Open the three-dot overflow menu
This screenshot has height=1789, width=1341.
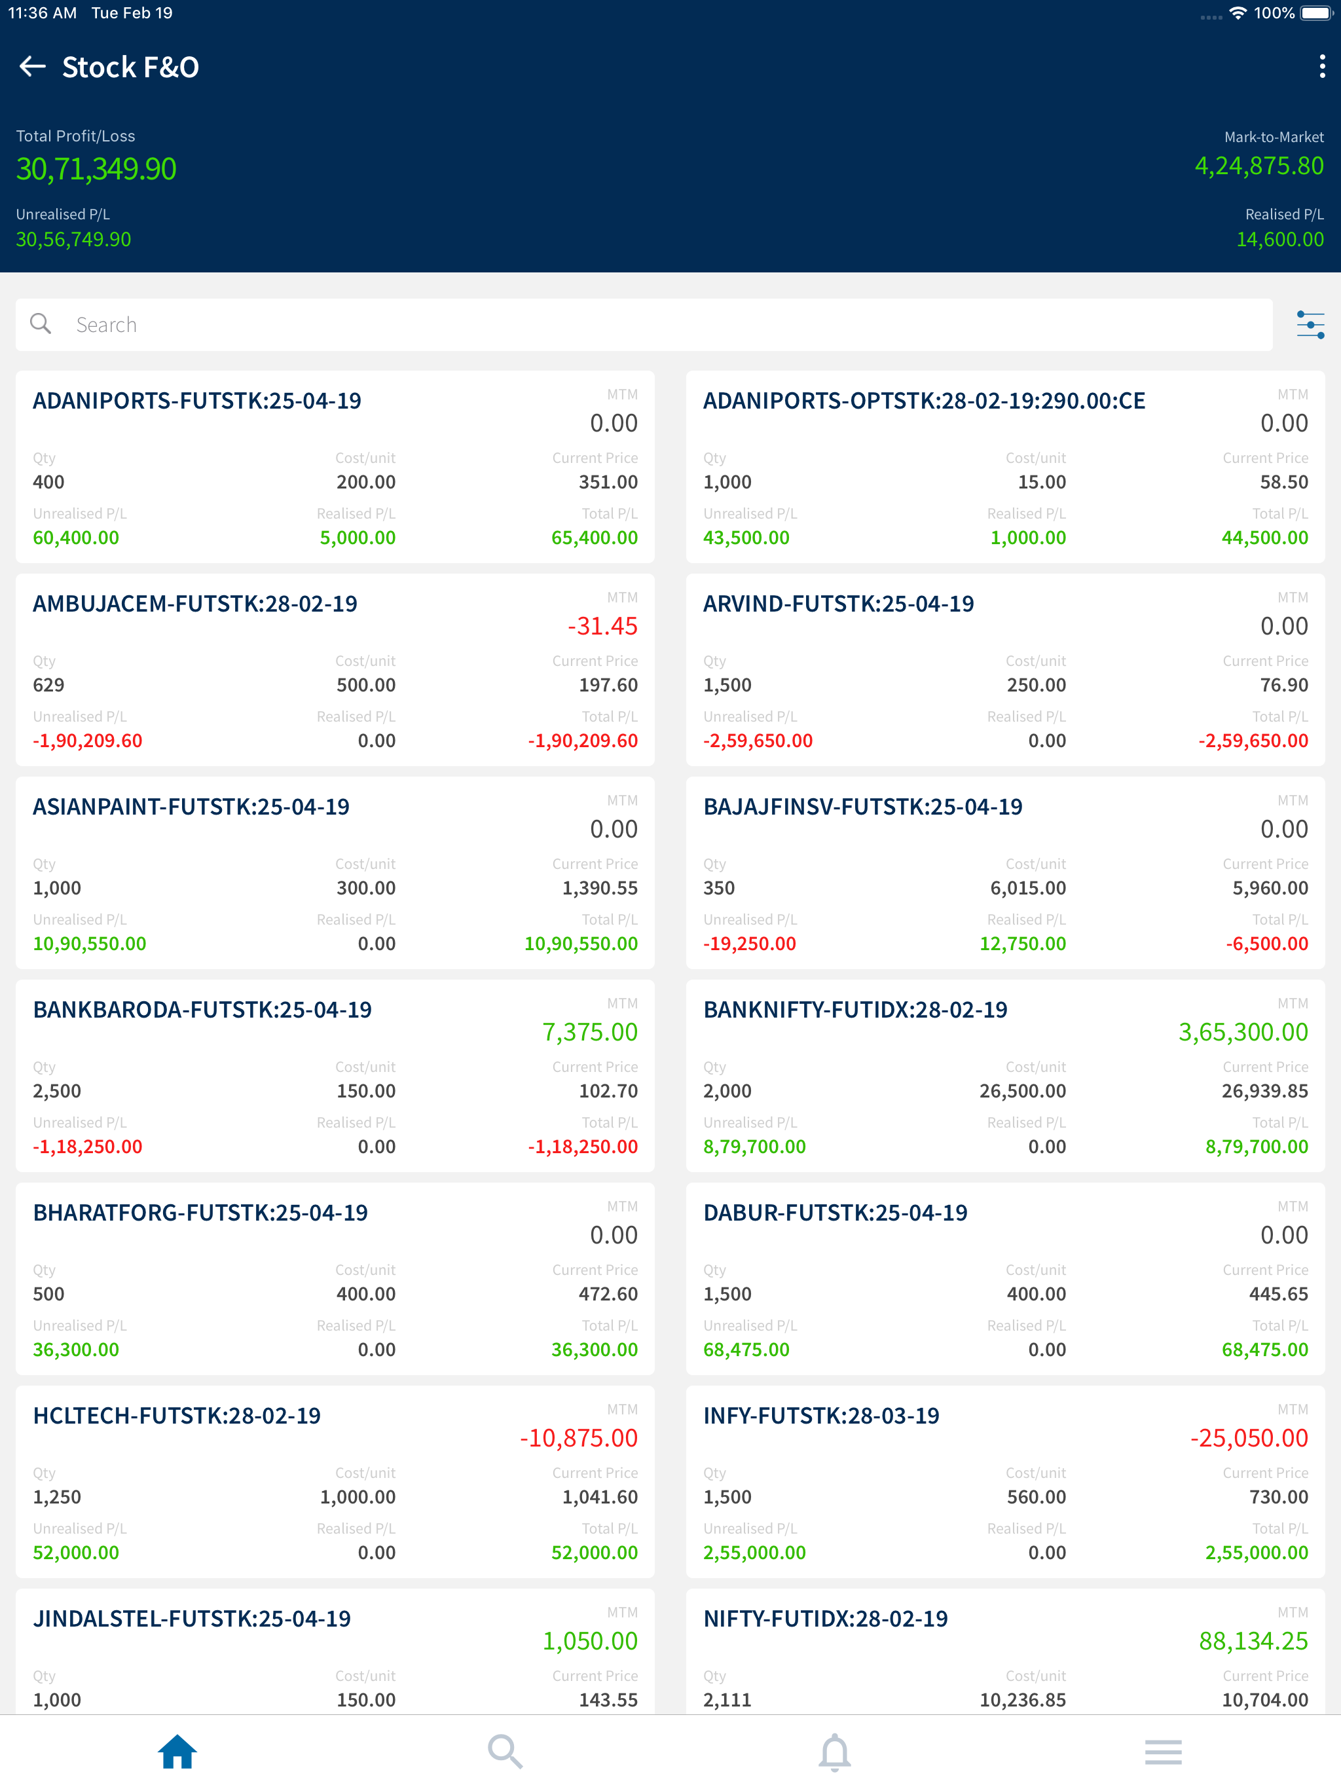pyautogui.click(x=1321, y=66)
